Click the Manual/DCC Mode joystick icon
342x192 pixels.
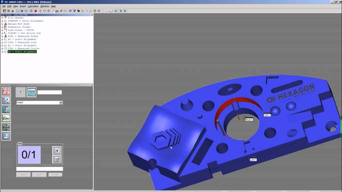click(6, 24)
